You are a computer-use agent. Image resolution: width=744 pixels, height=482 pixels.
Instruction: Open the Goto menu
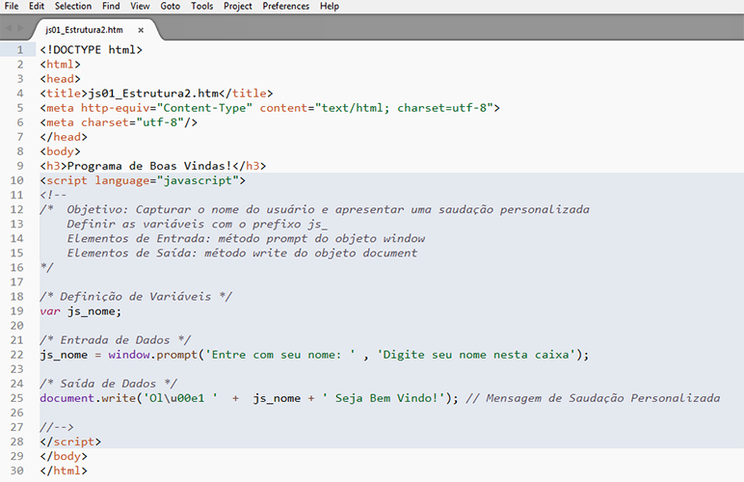pos(171,6)
